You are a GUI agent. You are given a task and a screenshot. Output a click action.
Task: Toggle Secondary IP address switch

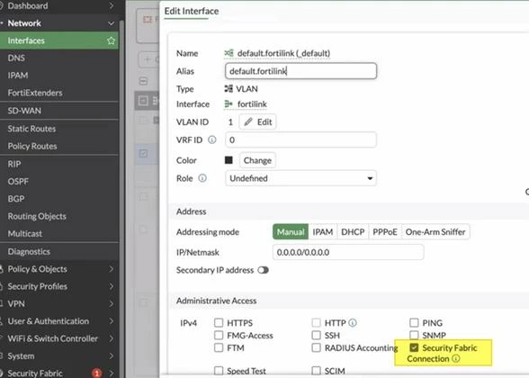[263, 270]
